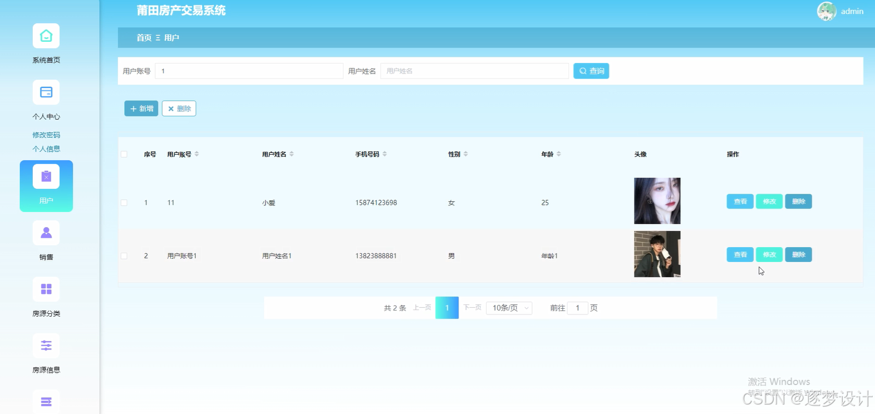Open the 个人中心 sidebar icon
The height and width of the screenshot is (414, 875).
click(x=46, y=92)
